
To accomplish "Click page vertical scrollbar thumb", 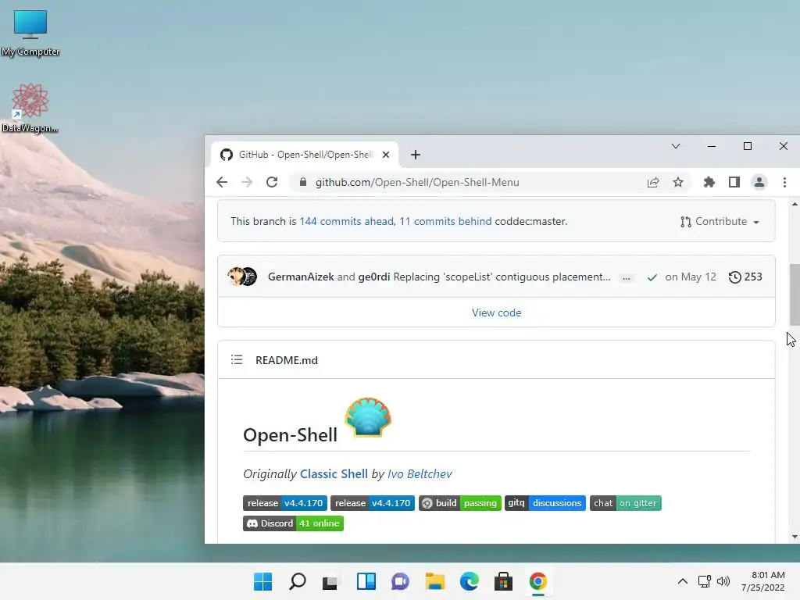I will (795, 295).
